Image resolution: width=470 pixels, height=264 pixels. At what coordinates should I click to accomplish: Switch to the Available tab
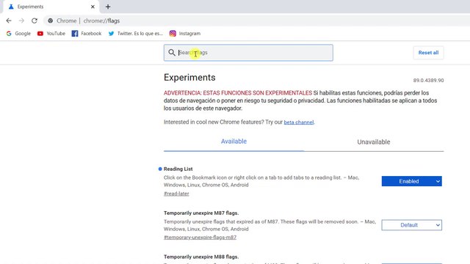(x=234, y=142)
